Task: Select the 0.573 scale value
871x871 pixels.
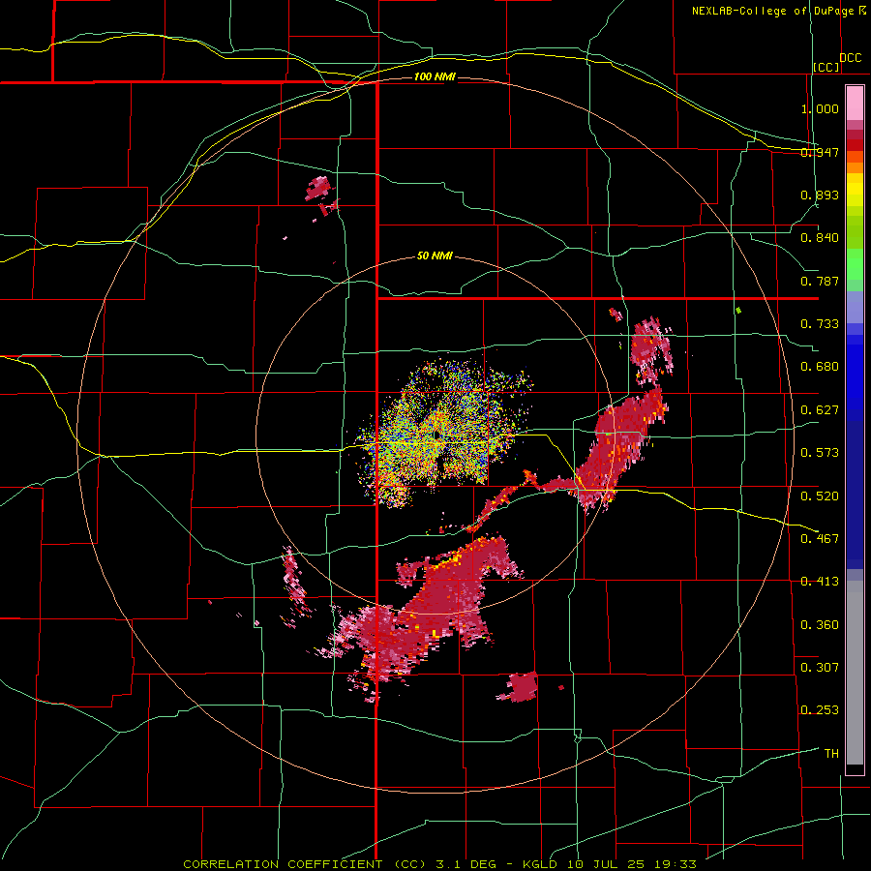Action: point(820,453)
